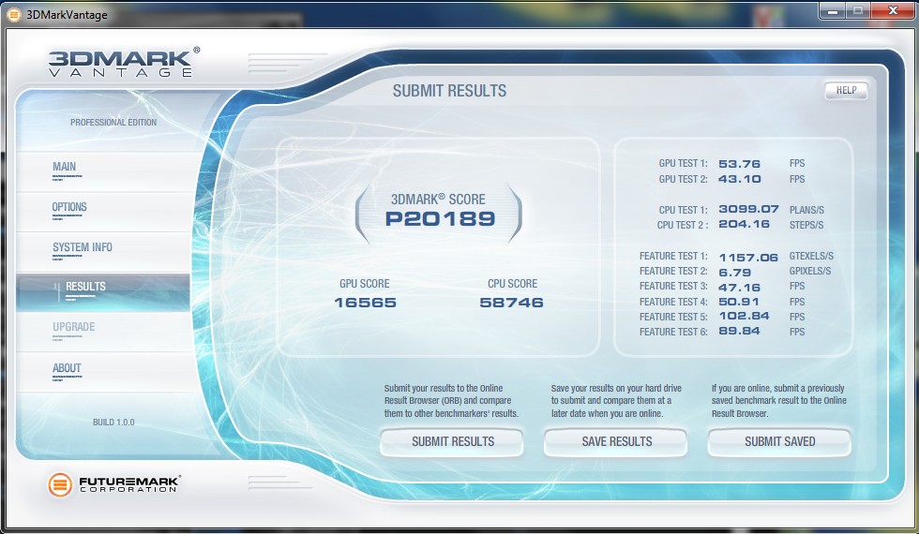Click Feature Test 2 value 6.79
Viewport: 919px width, 534px height.
pyautogui.click(x=734, y=273)
